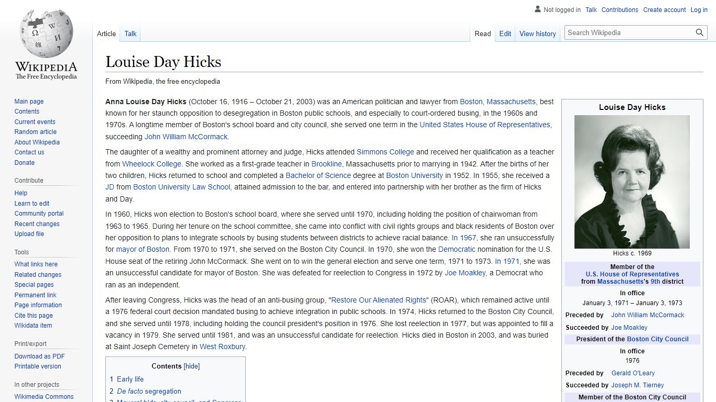This screenshot has width=716, height=402.
Task: Jump to Early life section
Action: click(130, 379)
